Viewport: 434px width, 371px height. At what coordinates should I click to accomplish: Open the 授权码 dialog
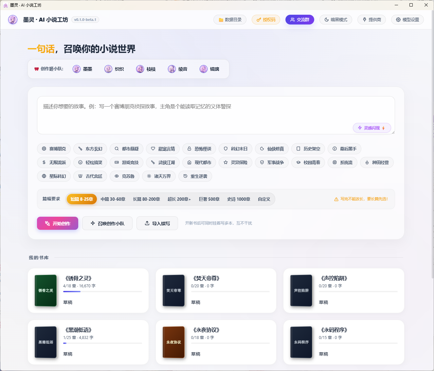coord(266,20)
